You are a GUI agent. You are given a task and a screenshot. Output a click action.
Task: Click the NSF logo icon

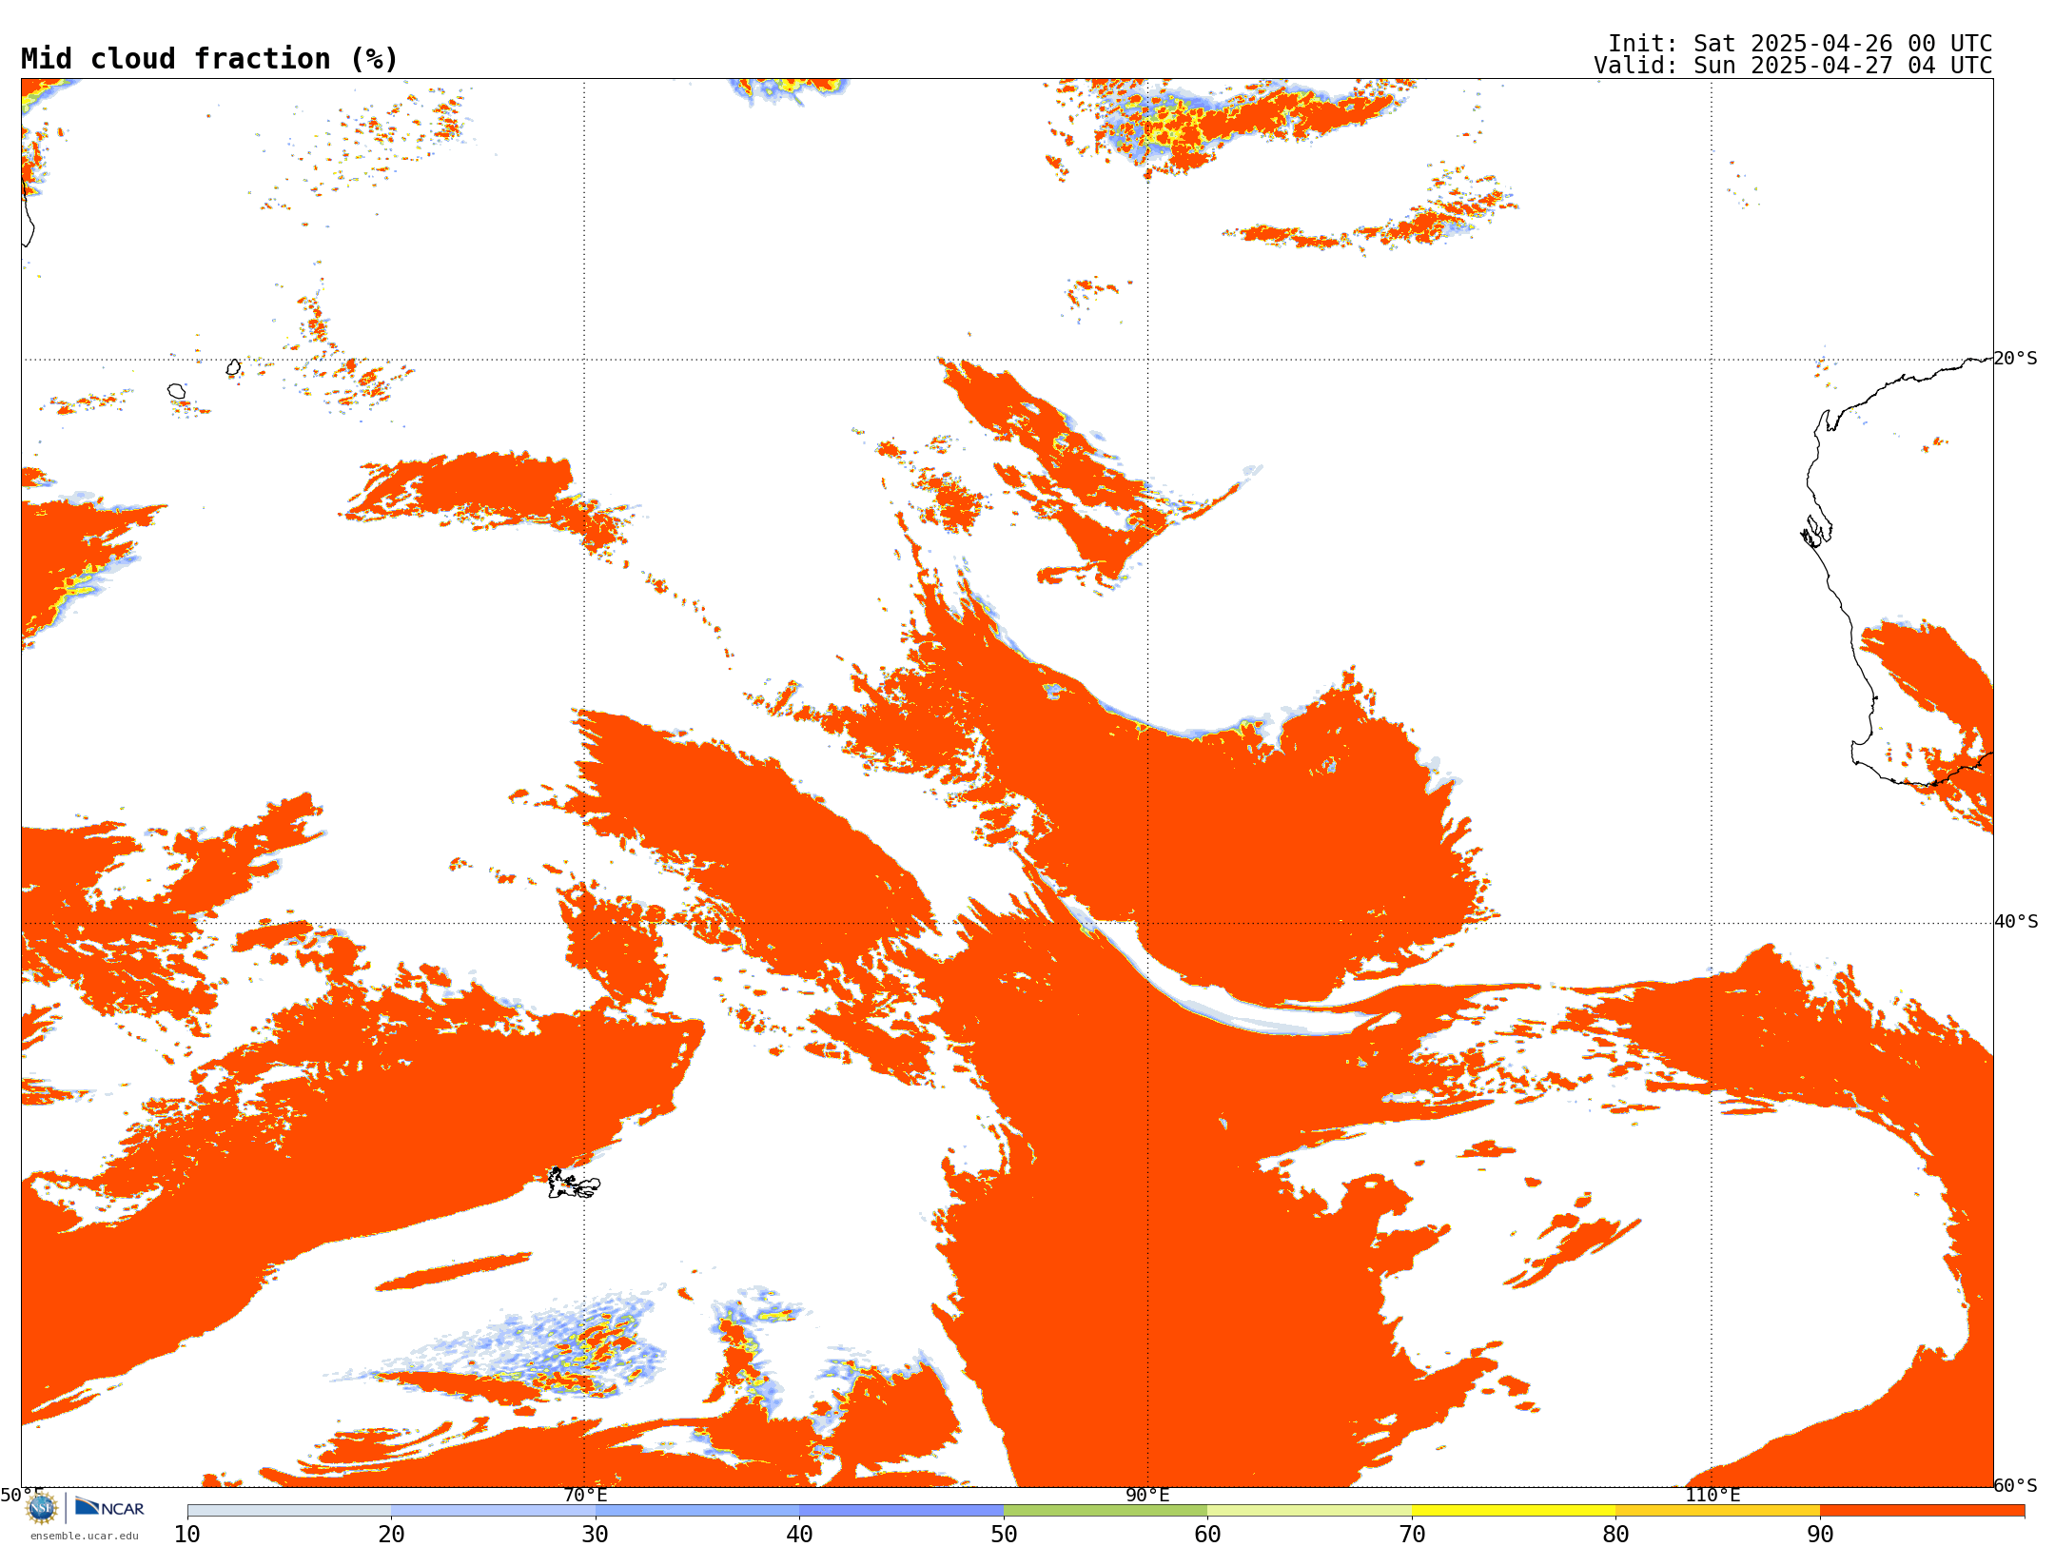click(x=42, y=1508)
